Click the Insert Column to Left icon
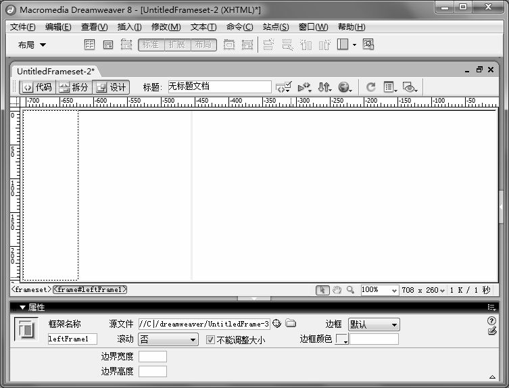 [306, 45]
